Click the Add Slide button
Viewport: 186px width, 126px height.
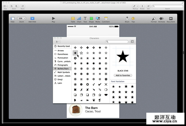(x=32, y=19)
